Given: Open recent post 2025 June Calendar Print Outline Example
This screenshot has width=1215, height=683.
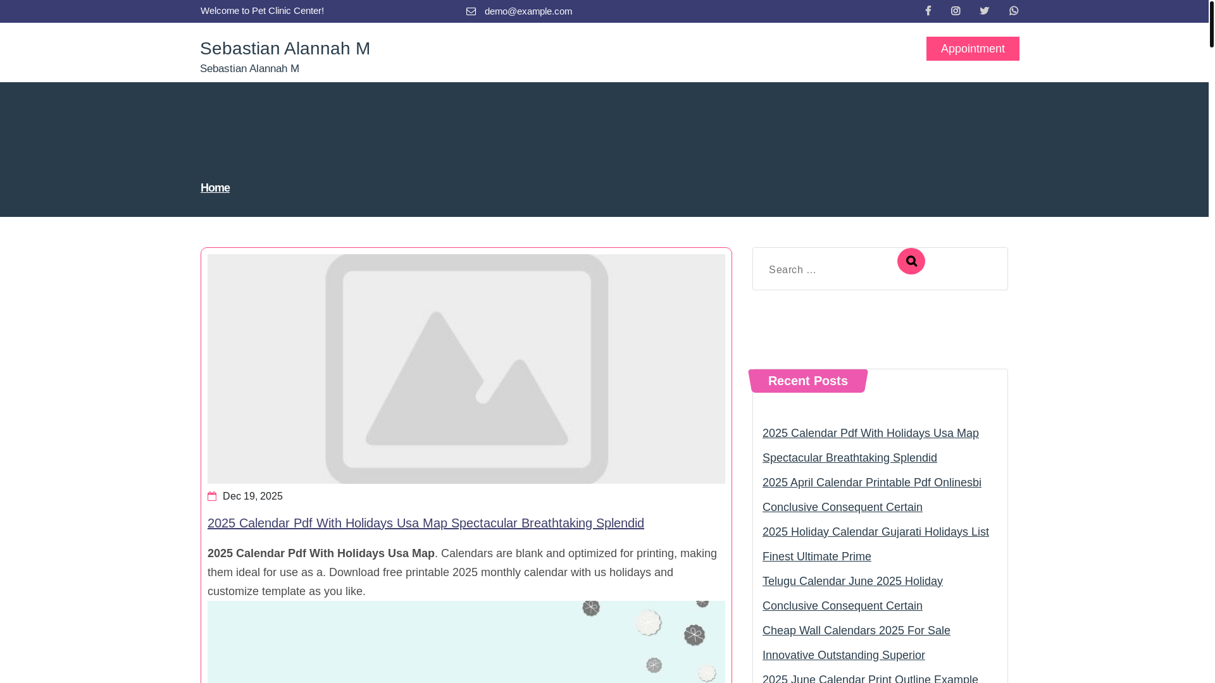Looking at the screenshot, I should coord(870,678).
